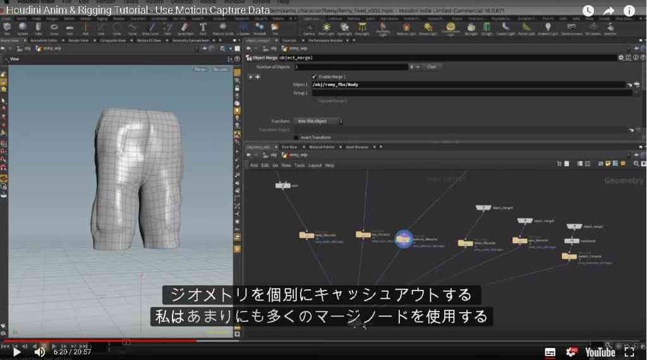Open YouTube player settings gear
647x360 pixels.
click(571, 352)
